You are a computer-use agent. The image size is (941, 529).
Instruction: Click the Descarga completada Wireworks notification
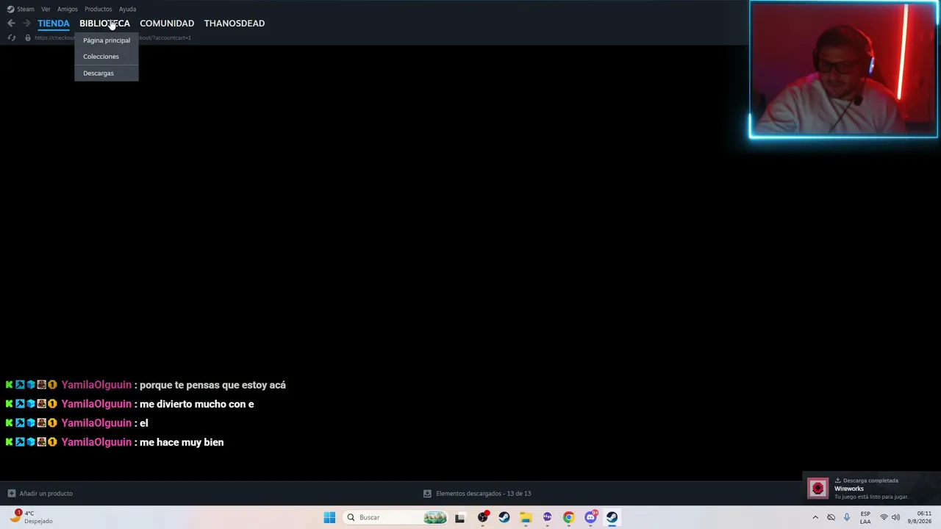(x=871, y=489)
